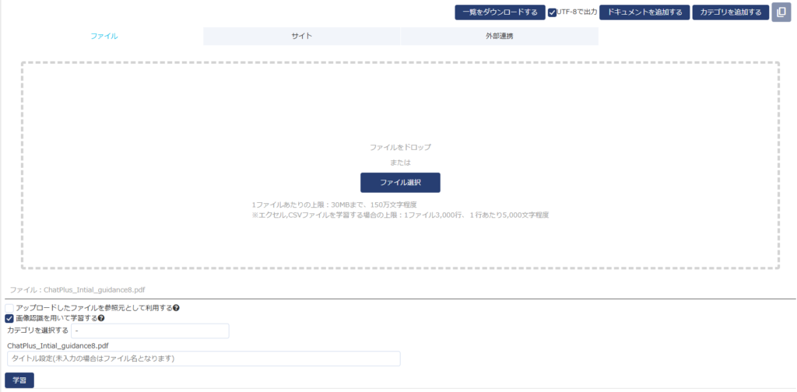Click the ファイルをドロップ text in drop zone

click(400, 146)
